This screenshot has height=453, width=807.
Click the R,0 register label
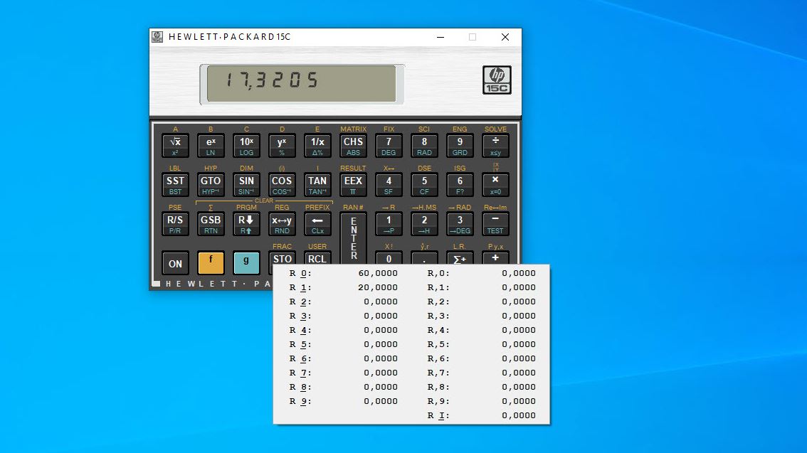click(438, 273)
